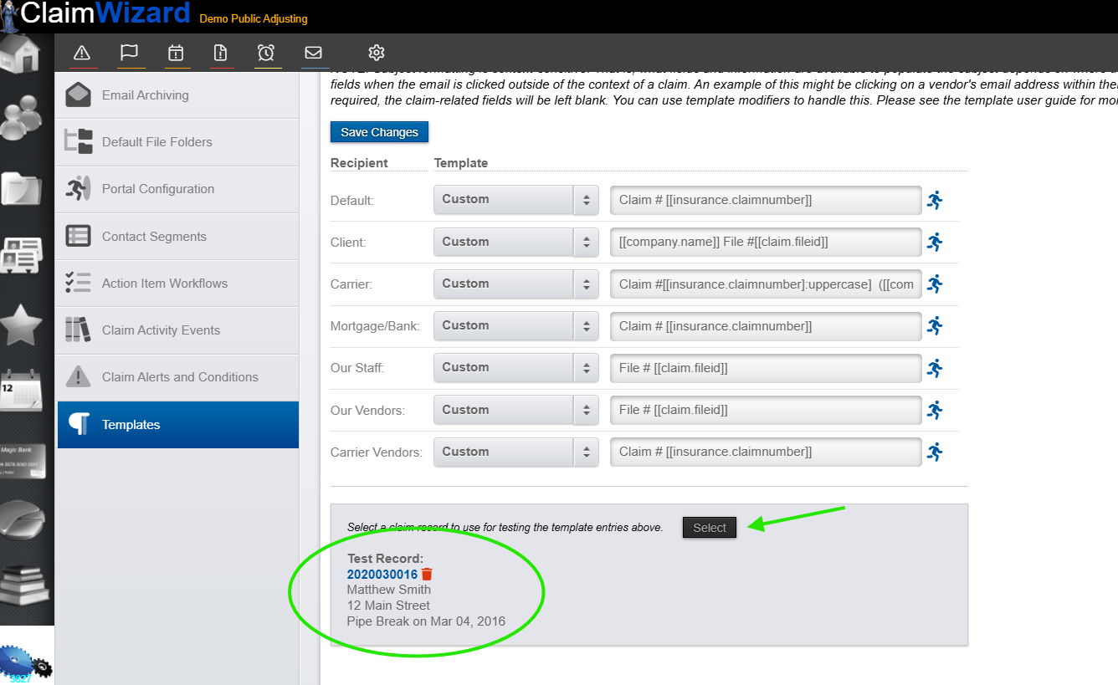Edit the Our Vendors subject template field
1118x685 pixels.
766,410
